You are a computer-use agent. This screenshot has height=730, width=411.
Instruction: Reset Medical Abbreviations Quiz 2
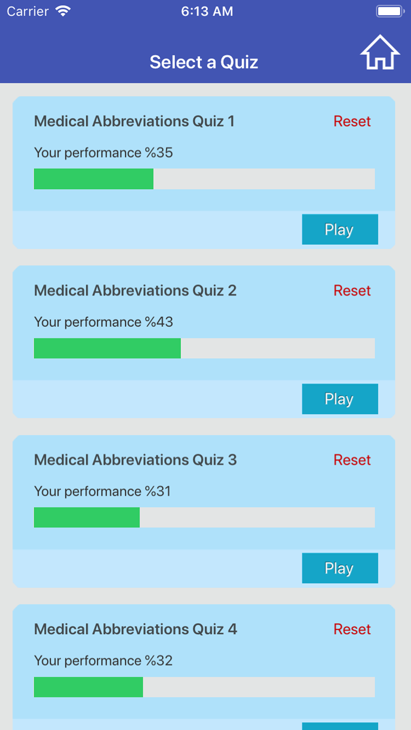coord(352,290)
